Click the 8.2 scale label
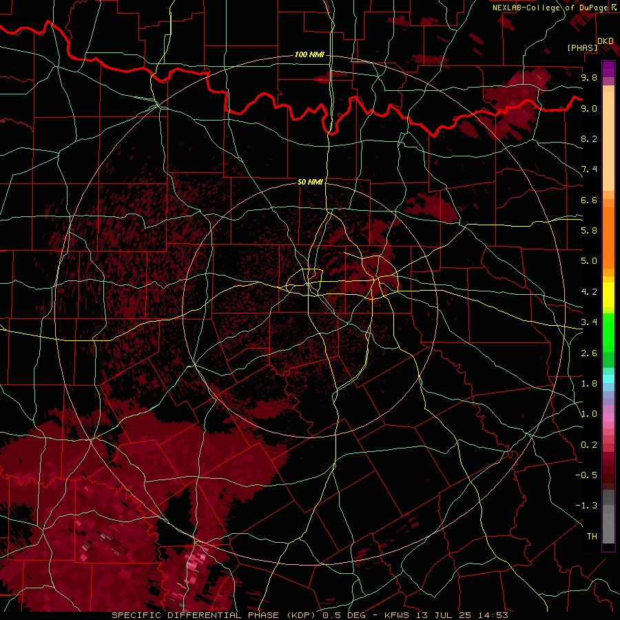 coord(589,138)
